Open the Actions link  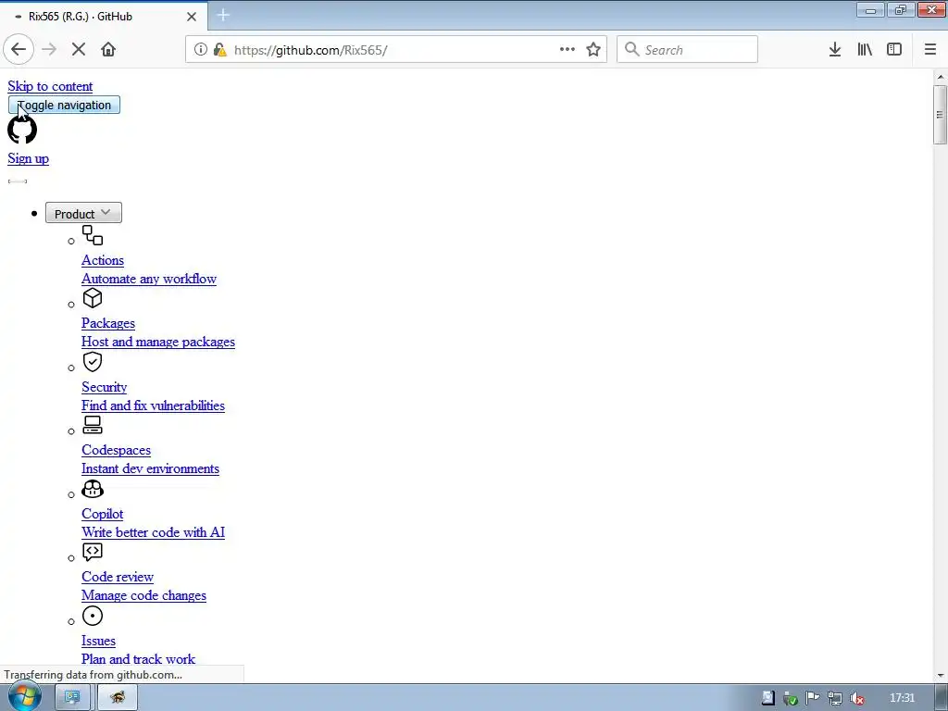point(103,260)
